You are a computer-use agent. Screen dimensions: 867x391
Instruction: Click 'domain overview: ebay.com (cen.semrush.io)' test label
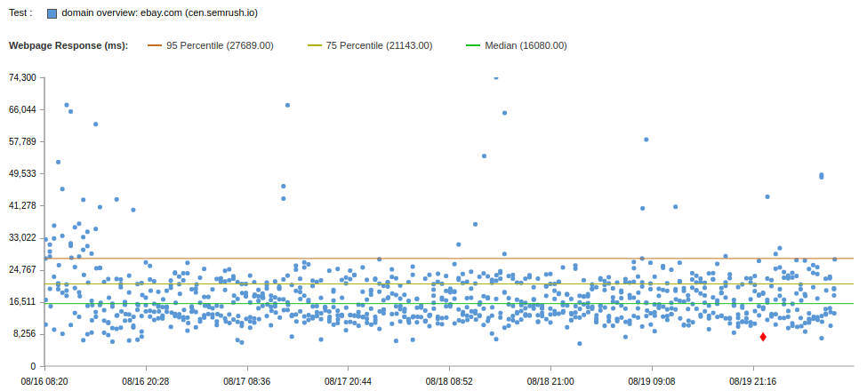[160, 12]
